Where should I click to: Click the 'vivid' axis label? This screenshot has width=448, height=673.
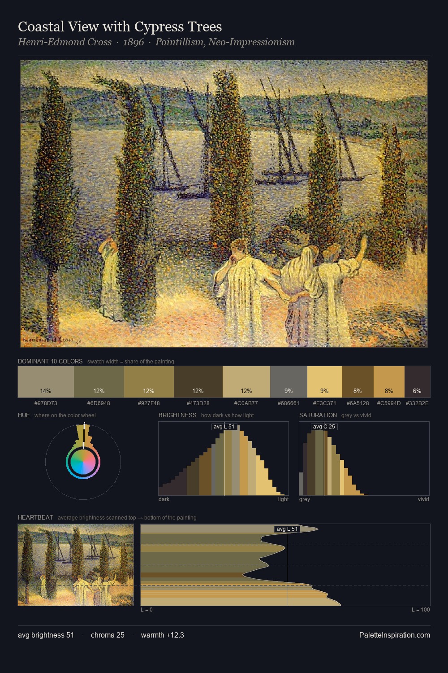click(423, 499)
